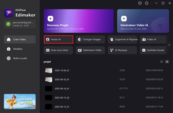The image size is (173, 113).
Task: Expand more tools with the right chevron
Action: pos(169,45)
